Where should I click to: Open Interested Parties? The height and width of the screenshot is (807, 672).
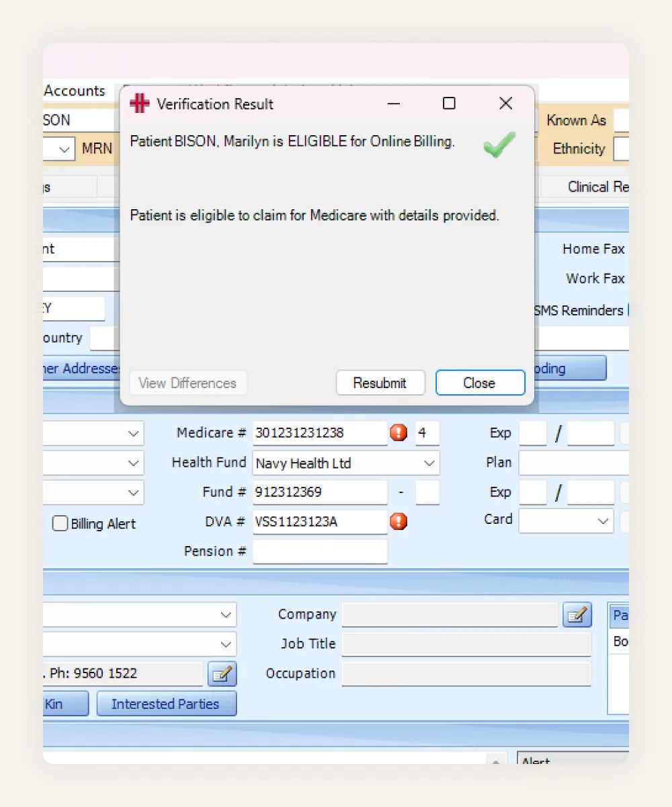pos(166,704)
